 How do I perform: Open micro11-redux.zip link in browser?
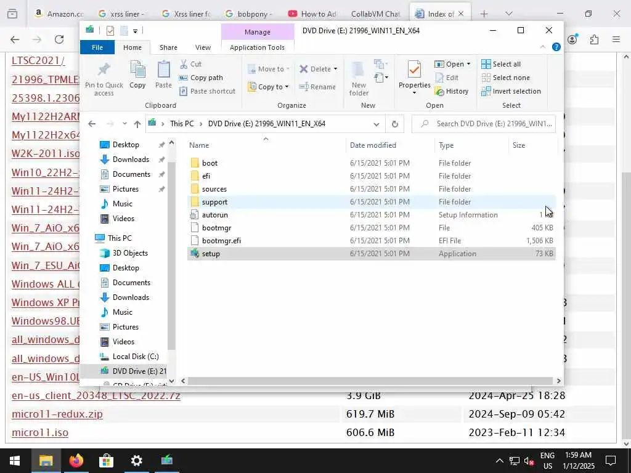point(57,414)
